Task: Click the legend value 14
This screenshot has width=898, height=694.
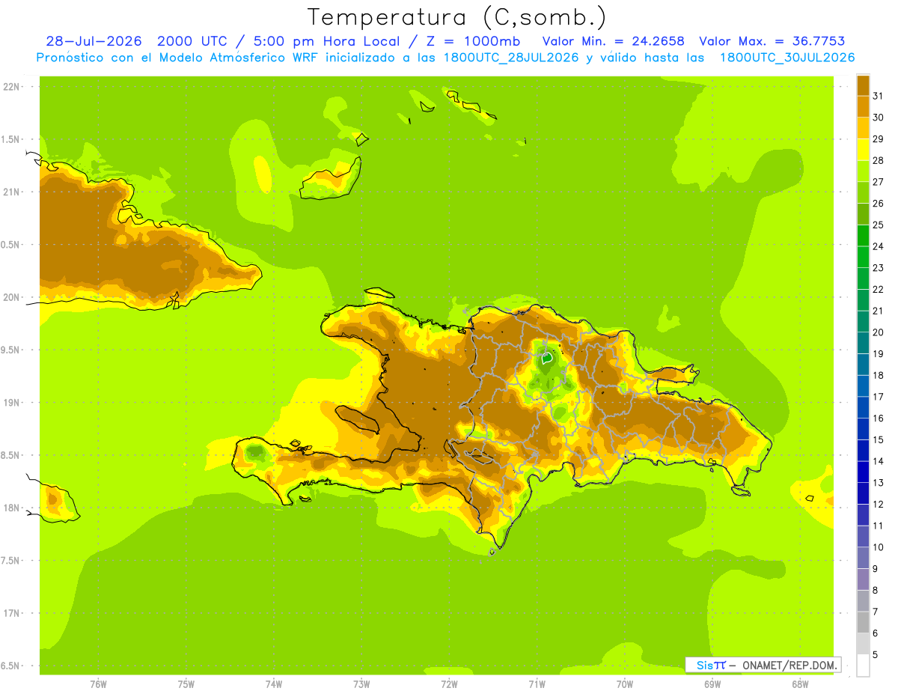Action: (x=879, y=461)
